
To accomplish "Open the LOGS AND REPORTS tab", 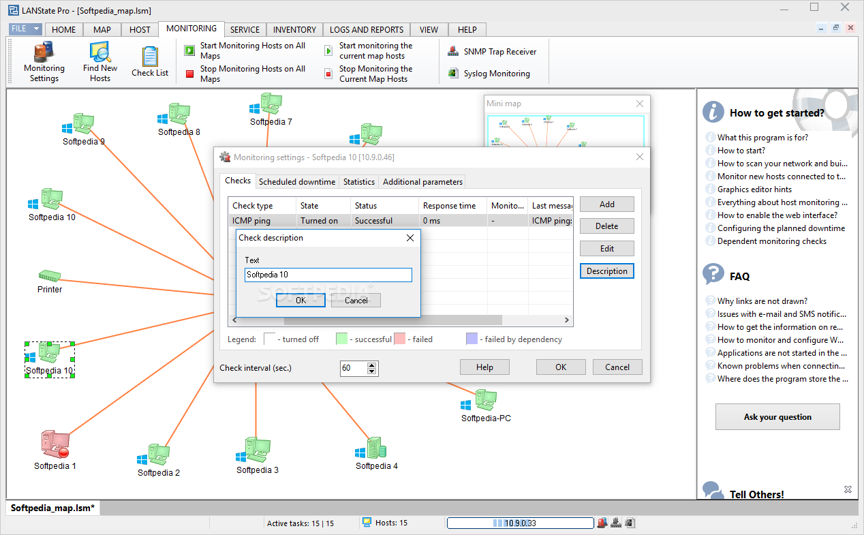I will click(367, 29).
